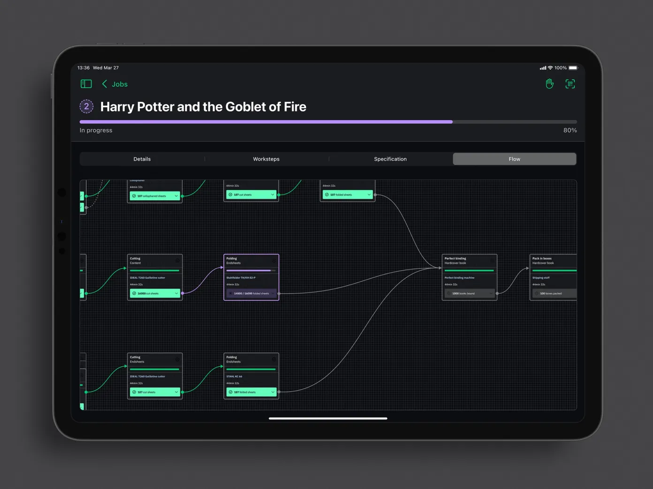Viewport: 653px width, 489px height.
Task: Expand the top-row 187 cut sheets dropdown
Action: click(x=273, y=194)
